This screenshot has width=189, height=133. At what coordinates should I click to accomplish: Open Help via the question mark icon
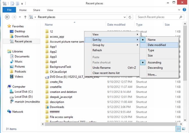coord(184,10)
